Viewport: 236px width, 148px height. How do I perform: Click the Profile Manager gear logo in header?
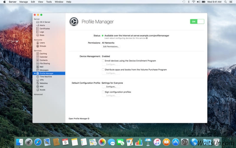click(74, 22)
